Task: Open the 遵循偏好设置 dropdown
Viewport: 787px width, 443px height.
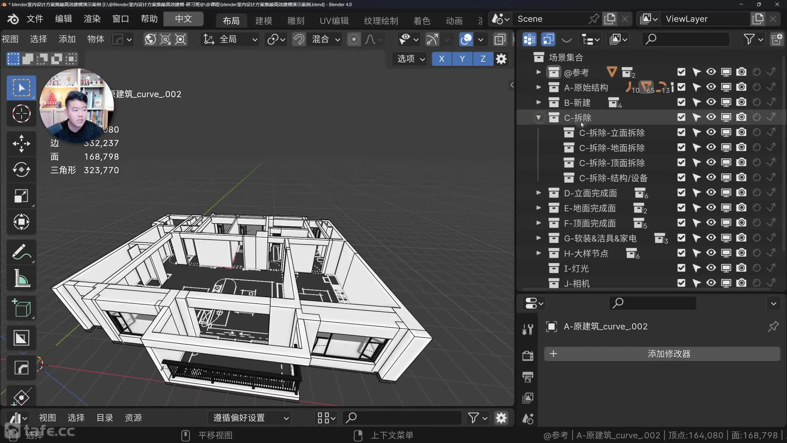Action: (250, 418)
